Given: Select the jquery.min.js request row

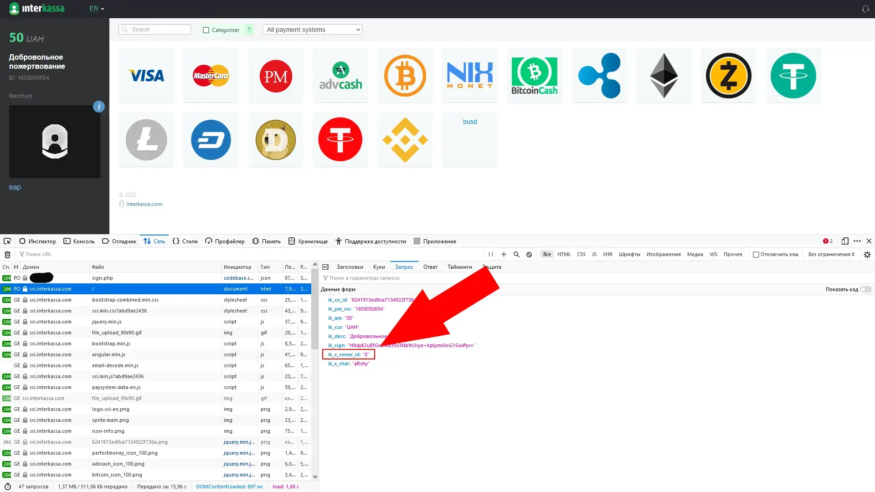Looking at the screenshot, I should (x=155, y=322).
